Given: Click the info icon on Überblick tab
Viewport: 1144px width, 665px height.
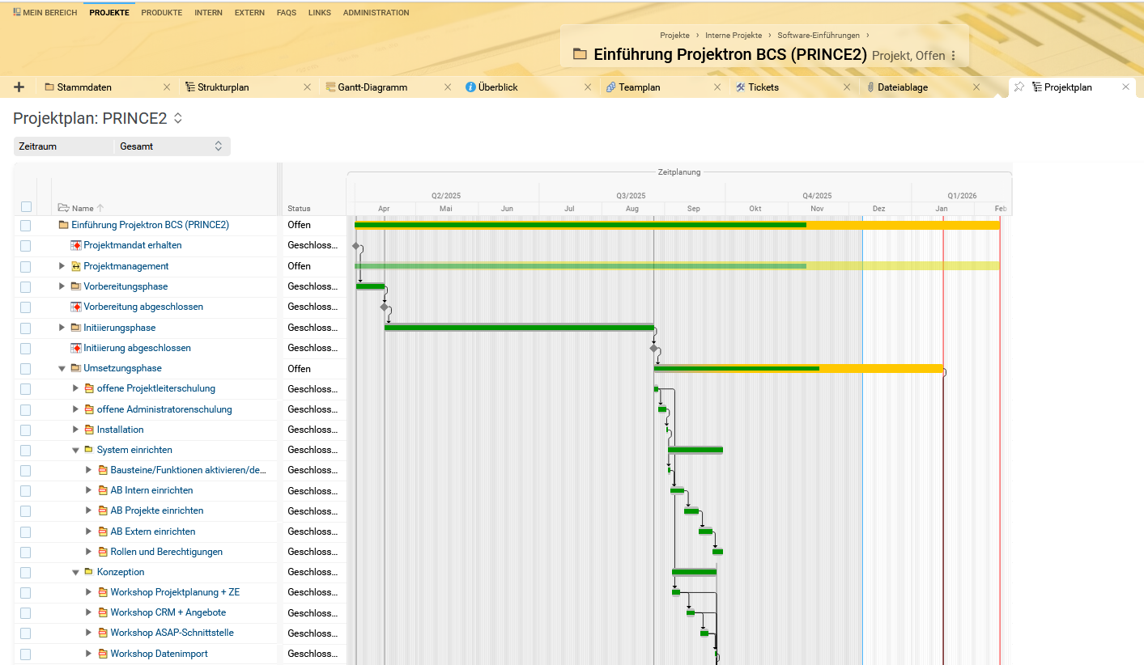Looking at the screenshot, I should tap(470, 87).
